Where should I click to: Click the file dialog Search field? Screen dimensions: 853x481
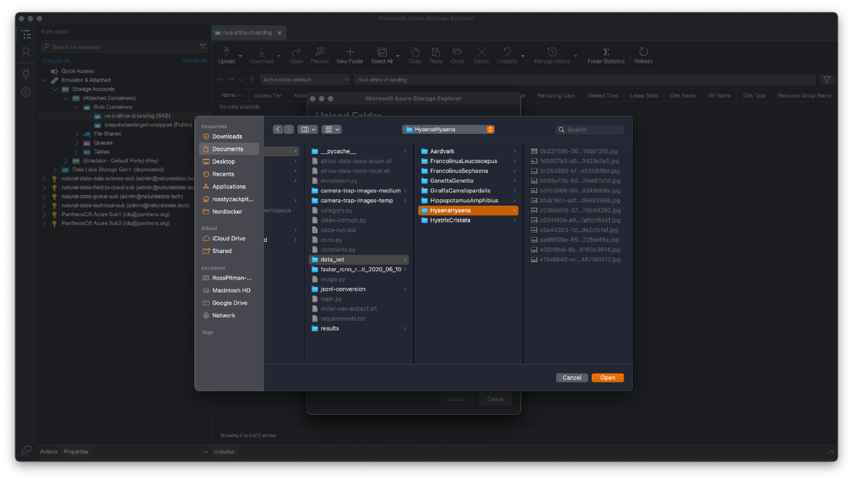point(590,130)
